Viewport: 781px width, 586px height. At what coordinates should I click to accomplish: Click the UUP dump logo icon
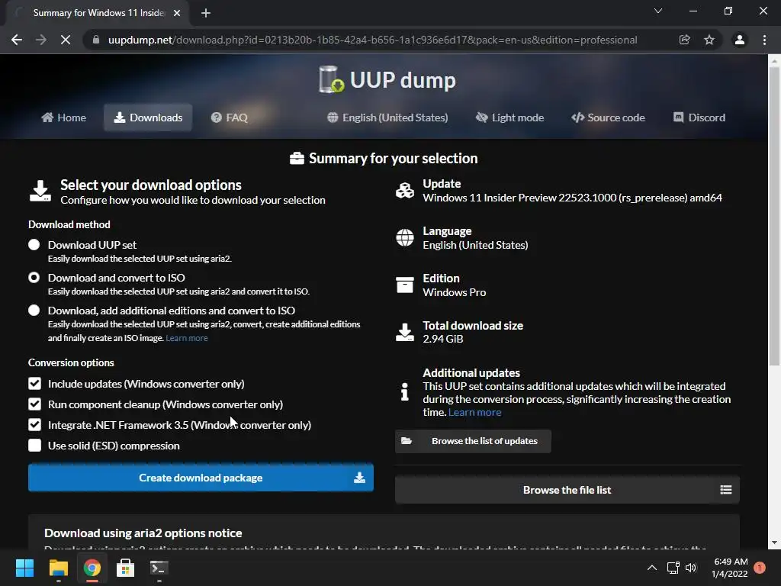(331, 79)
